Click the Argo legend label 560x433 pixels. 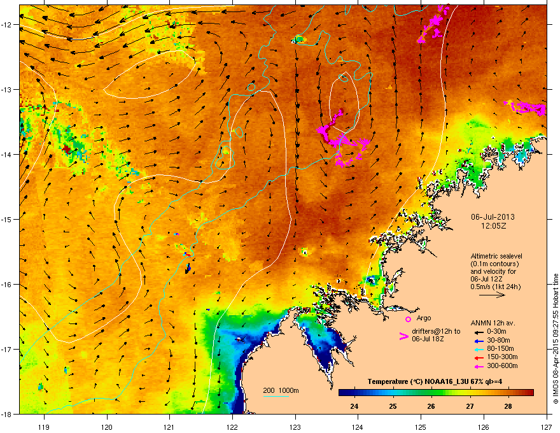(424, 318)
